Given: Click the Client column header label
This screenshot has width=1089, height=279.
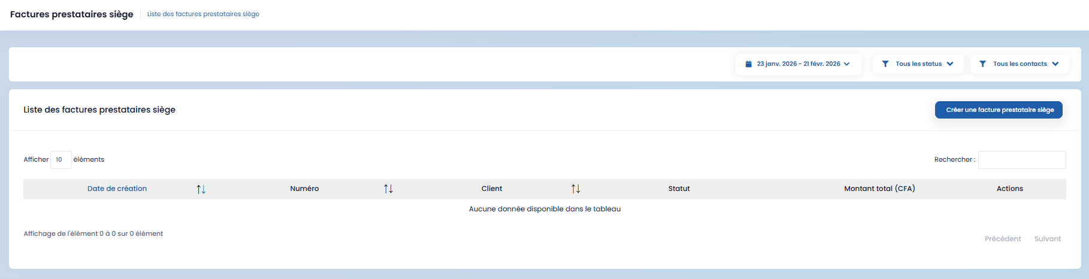Looking at the screenshot, I should pyautogui.click(x=492, y=189).
